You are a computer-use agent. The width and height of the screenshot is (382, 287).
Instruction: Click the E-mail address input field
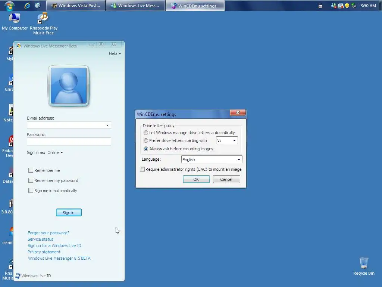(x=69, y=125)
